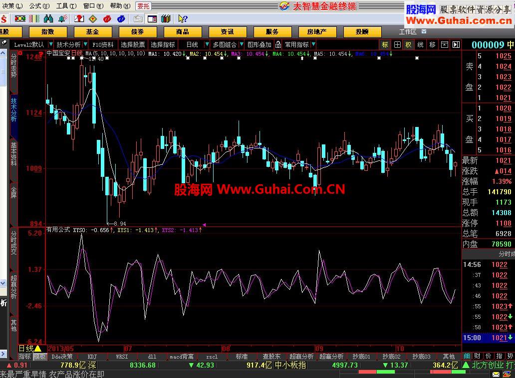Click the blue round info icon

pos(121,19)
